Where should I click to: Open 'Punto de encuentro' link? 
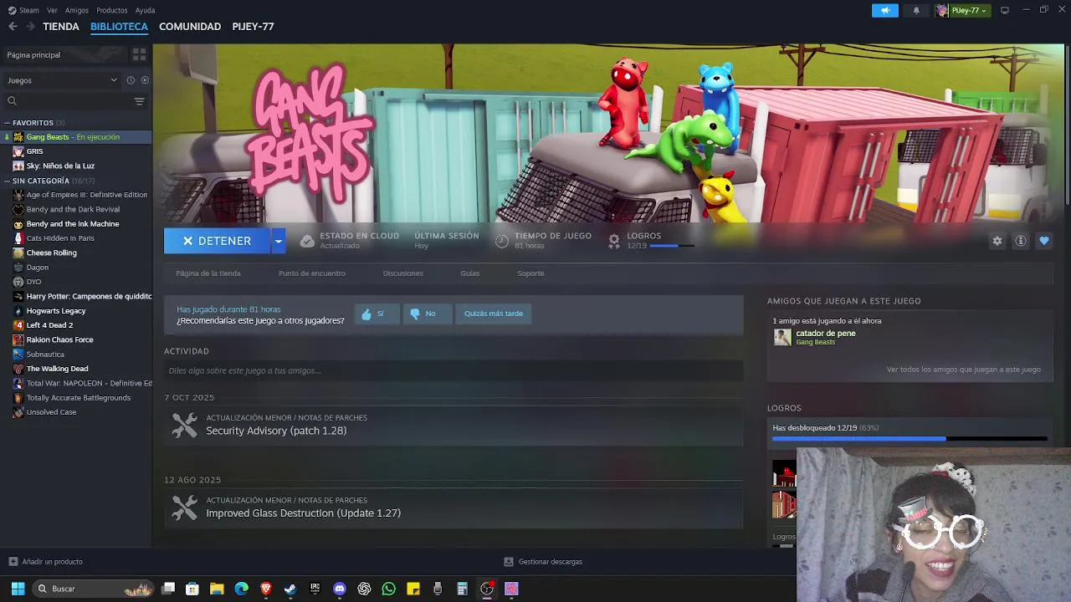(x=312, y=273)
